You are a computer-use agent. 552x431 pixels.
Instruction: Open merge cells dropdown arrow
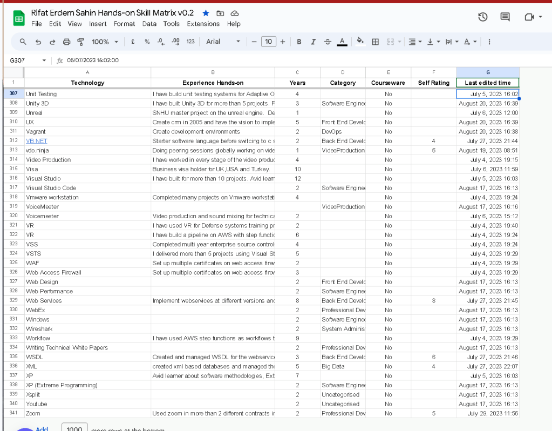point(400,42)
